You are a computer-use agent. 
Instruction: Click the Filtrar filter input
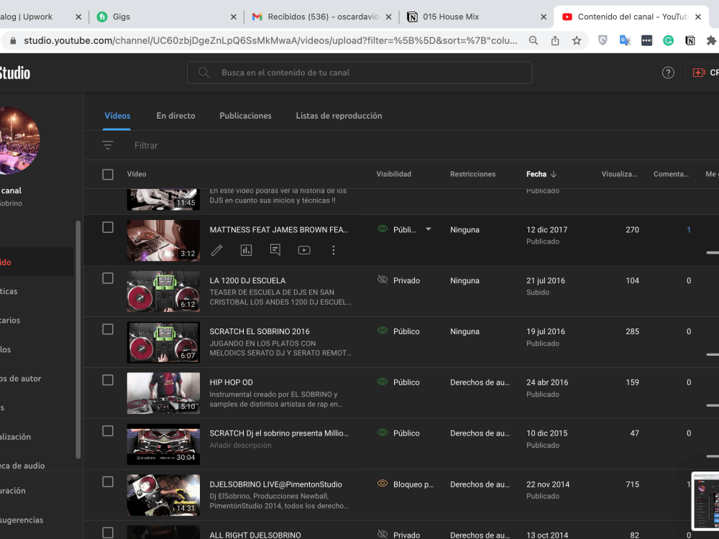point(146,145)
